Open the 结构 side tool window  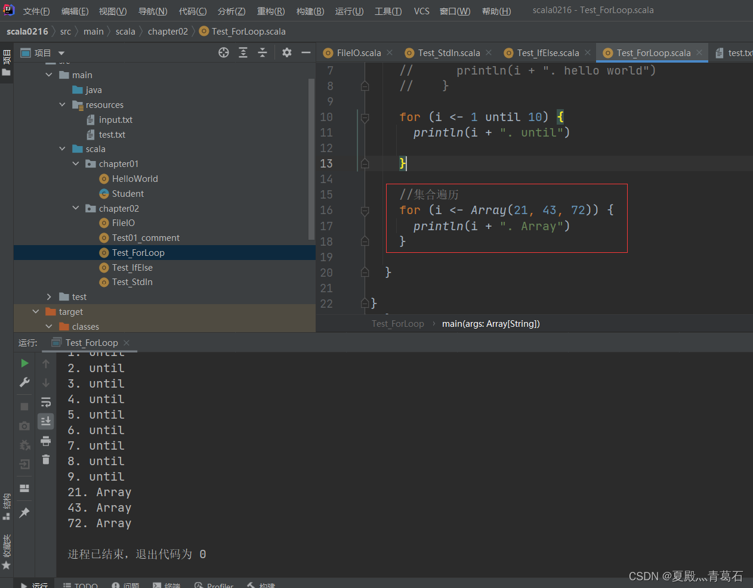(x=7, y=506)
